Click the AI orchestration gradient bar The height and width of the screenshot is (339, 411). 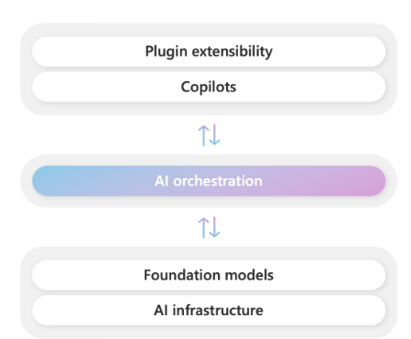pos(209,181)
